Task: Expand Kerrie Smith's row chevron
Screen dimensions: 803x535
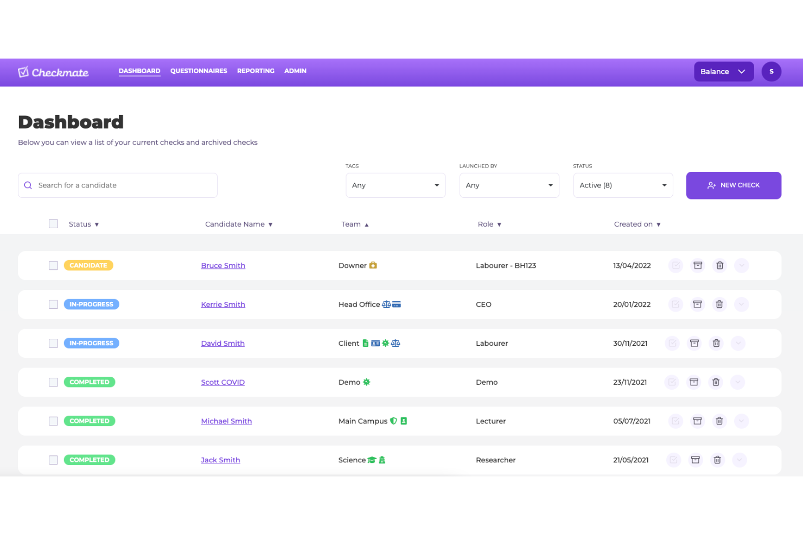Action: point(741,305)
